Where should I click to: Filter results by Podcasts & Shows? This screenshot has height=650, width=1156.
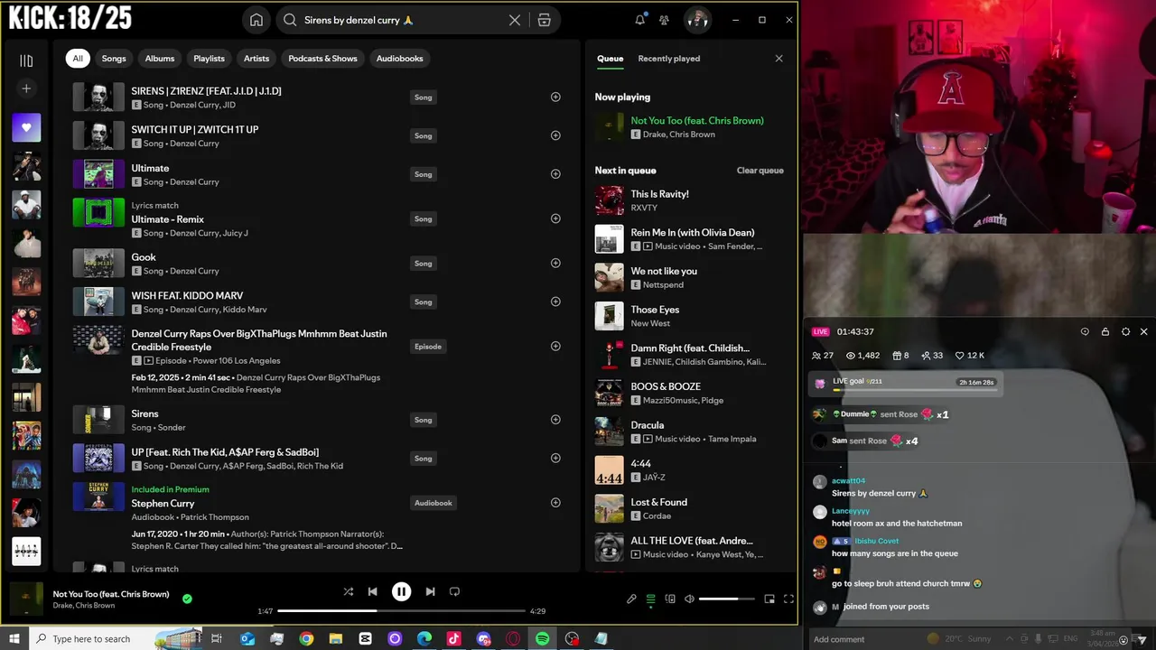click(x=322, y=59)
